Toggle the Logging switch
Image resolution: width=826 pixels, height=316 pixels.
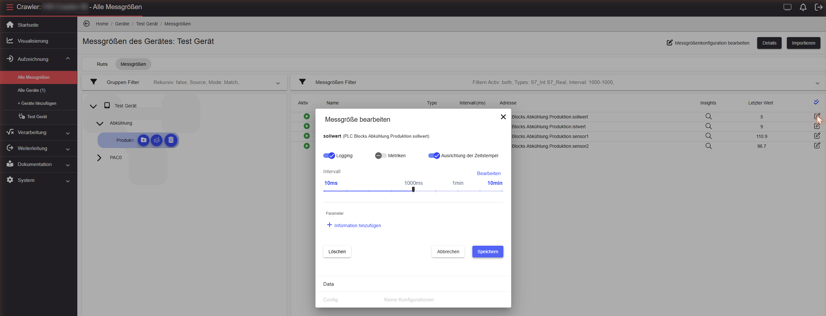click(x=329, y=156)
